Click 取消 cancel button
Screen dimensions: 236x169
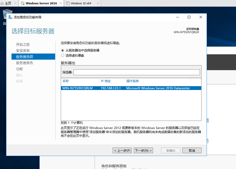(x=192, y=150)
